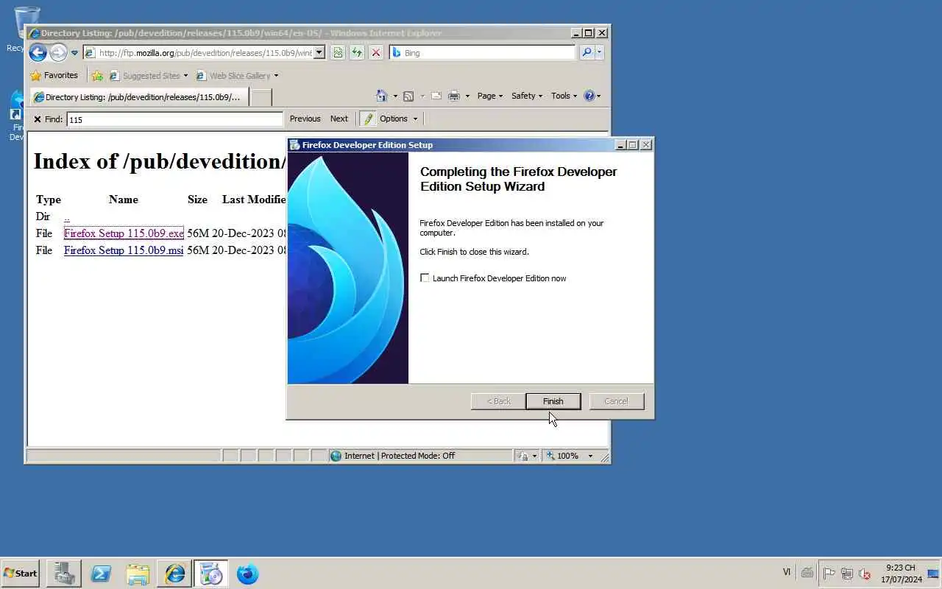
Task: Open the Windows Start button
Action: [21, 574]
